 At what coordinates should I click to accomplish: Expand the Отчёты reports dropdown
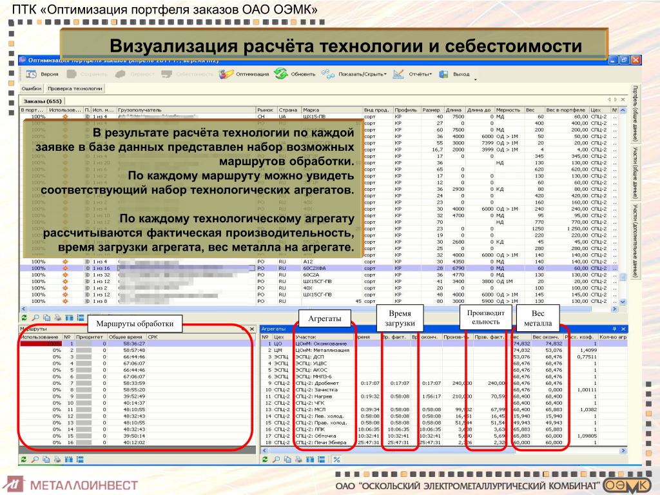[x=412, y=74]
